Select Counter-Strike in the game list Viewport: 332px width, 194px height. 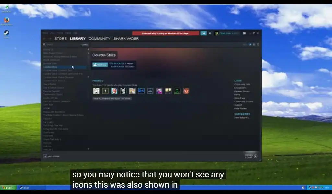65,67
